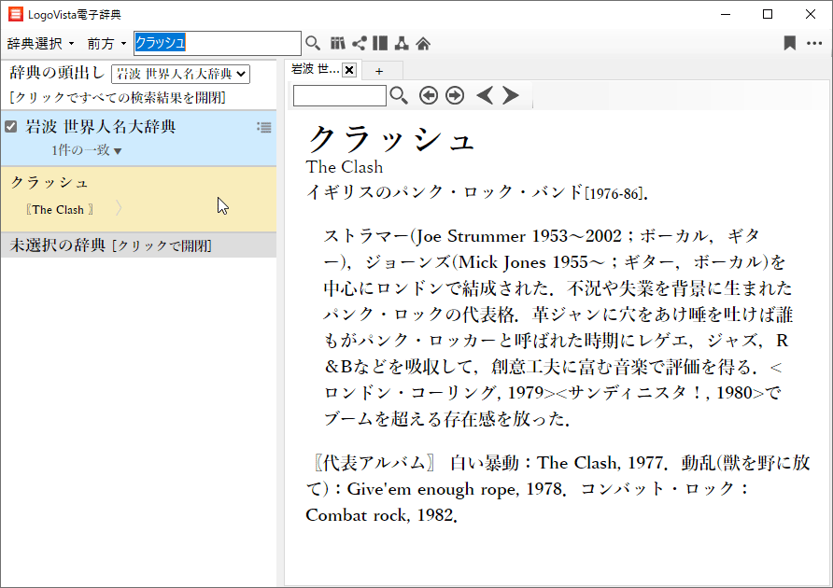The width and height of the screenshot is (833, 588).
Task: Click the in-page search field in content pane
Action: pos(339,95)
